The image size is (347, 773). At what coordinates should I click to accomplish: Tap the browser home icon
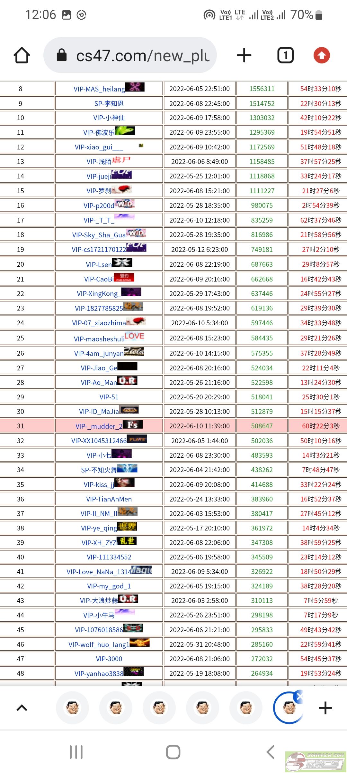coord(22,55)
